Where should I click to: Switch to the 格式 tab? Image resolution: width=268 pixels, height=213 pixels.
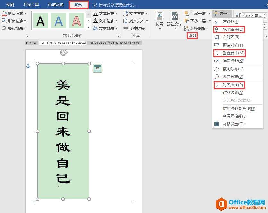79,4
